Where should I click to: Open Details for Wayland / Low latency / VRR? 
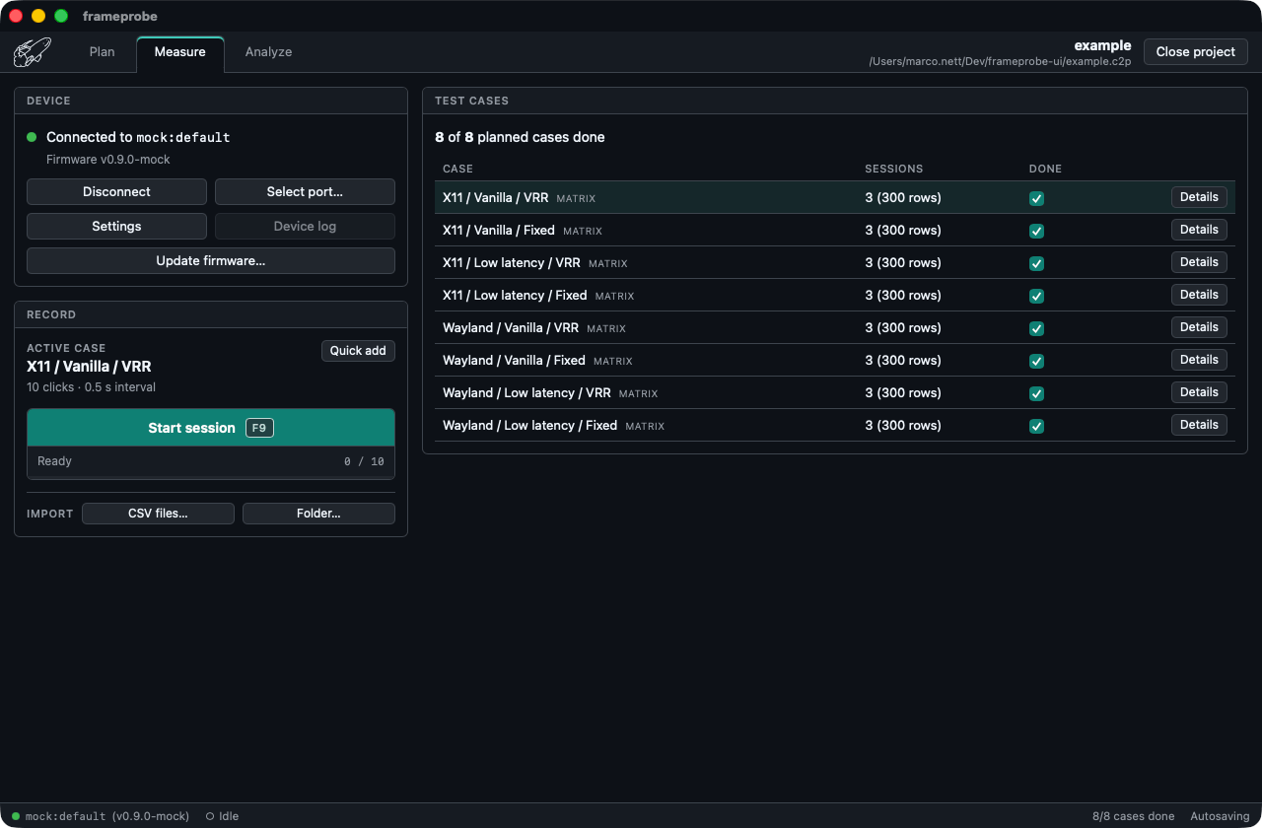(x=1199, y=392)
